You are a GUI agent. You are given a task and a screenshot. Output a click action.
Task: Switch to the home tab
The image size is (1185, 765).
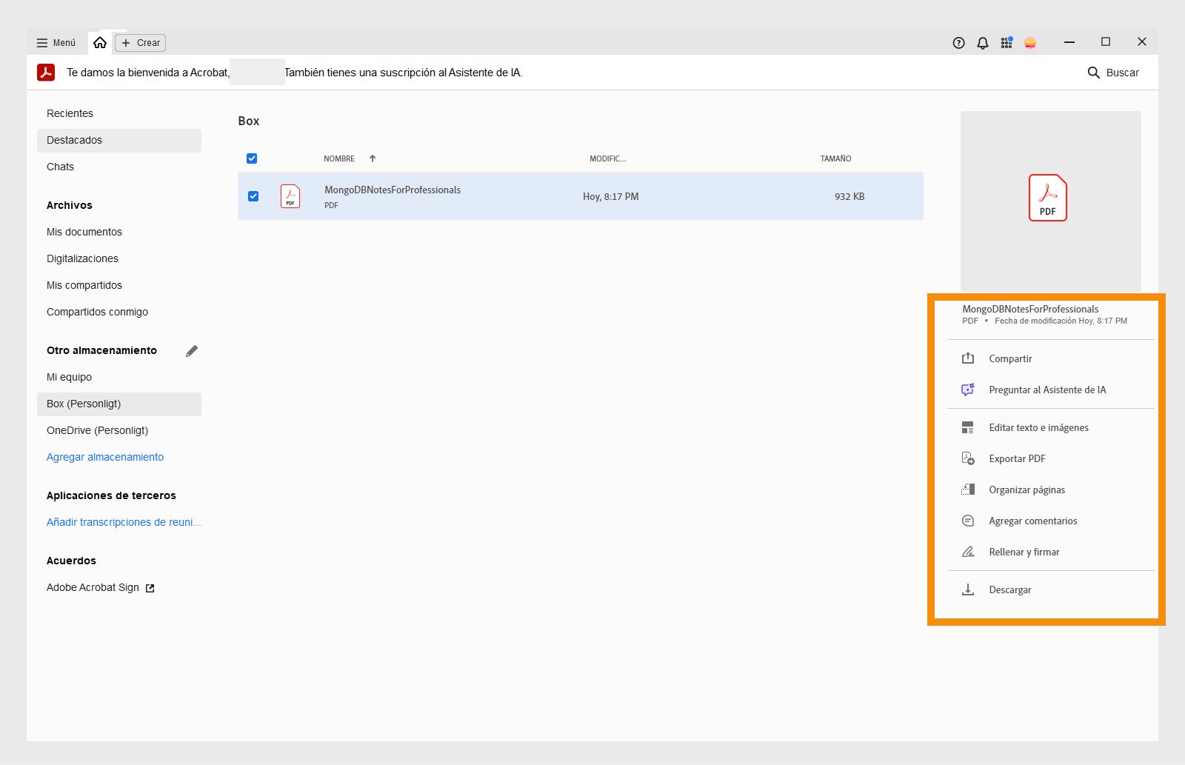[101, 42]
